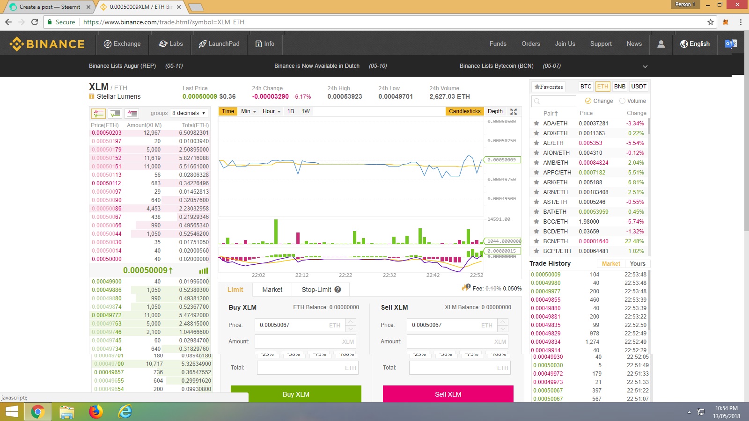The width and height of the screenshot is (749, 421).
Task: Show Yours trade history
Action: [638, 264]
